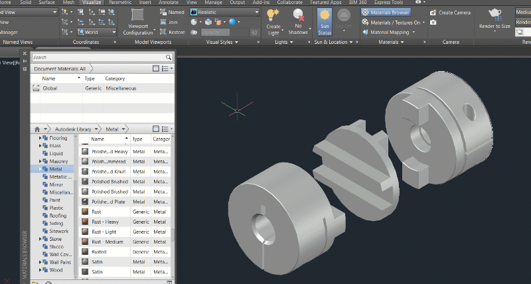Close the Materials Browser palette

click(25, 54)
